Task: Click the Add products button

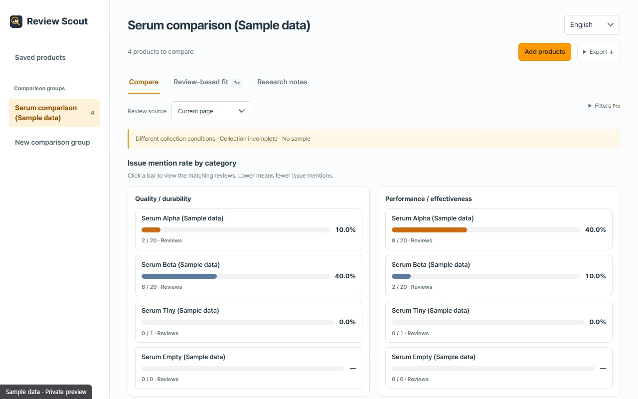Action: [545, 52]
